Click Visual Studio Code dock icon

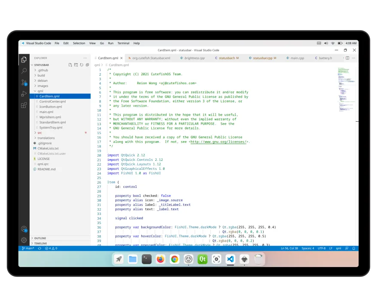click(230, 259)
